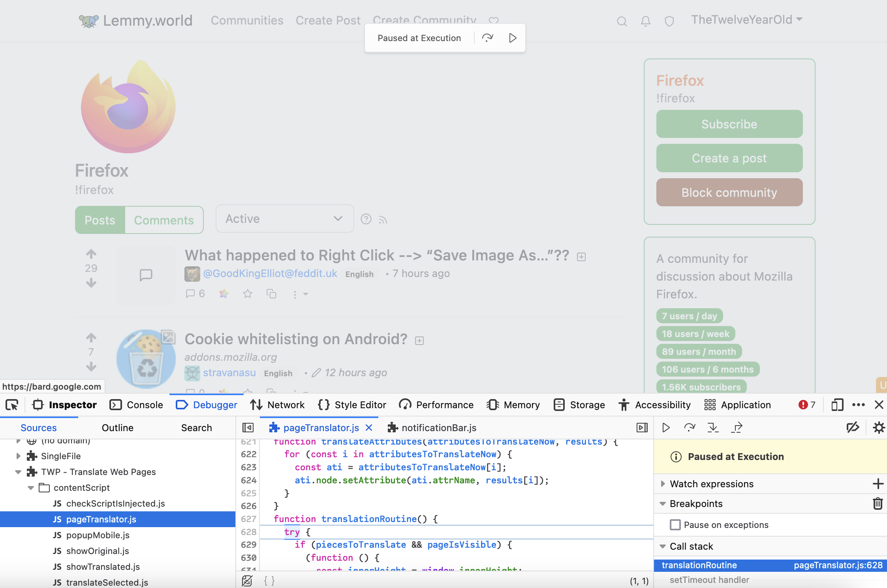Collapse the right debugger pane toggle
The width and height of the screenshot is (887, 588).
click(x=642, y=428)
